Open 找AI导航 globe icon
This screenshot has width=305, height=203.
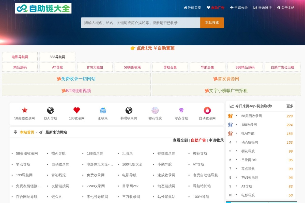click(51, 110)
